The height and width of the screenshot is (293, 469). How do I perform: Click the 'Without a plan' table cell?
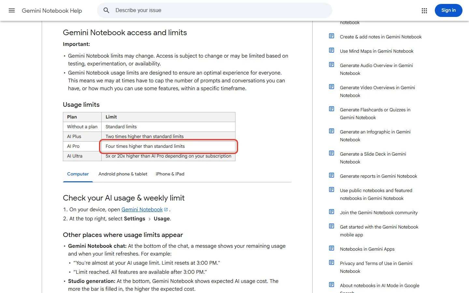(x=82, y=127)
